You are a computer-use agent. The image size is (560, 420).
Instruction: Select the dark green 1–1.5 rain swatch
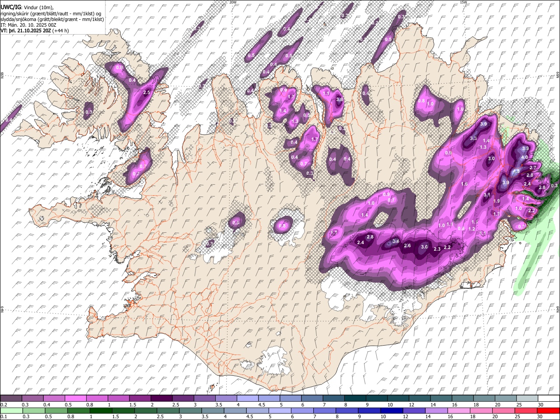point(101,410)
